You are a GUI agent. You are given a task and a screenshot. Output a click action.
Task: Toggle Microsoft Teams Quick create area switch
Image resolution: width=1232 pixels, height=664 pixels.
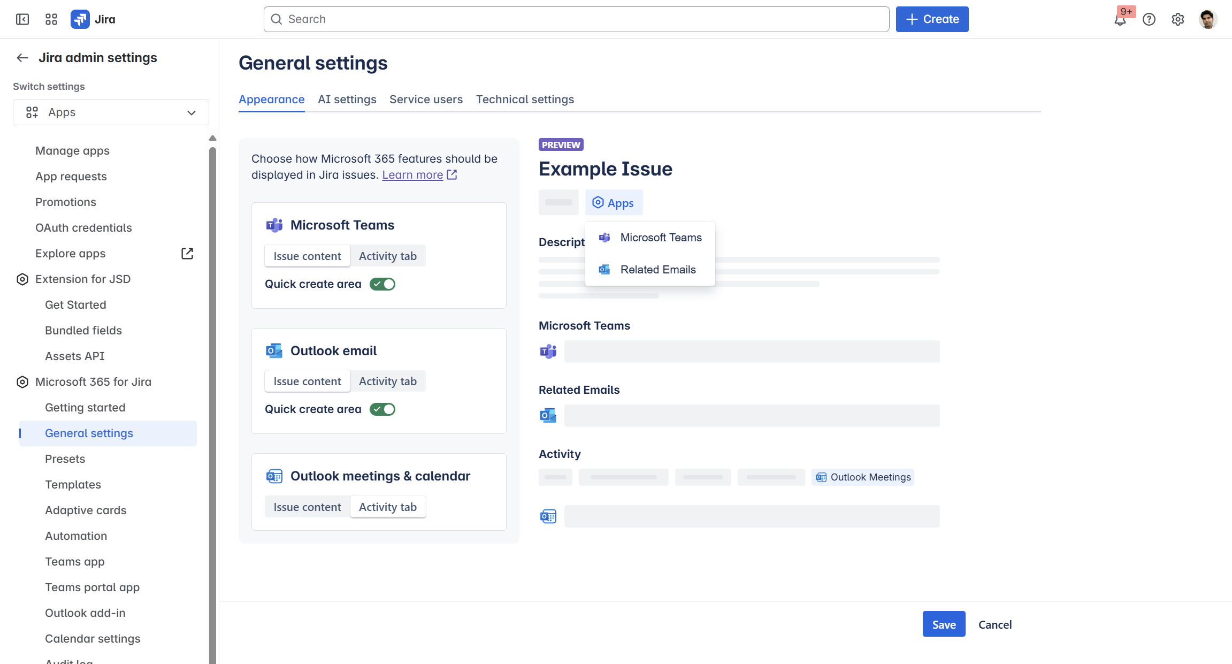[382, 284]
